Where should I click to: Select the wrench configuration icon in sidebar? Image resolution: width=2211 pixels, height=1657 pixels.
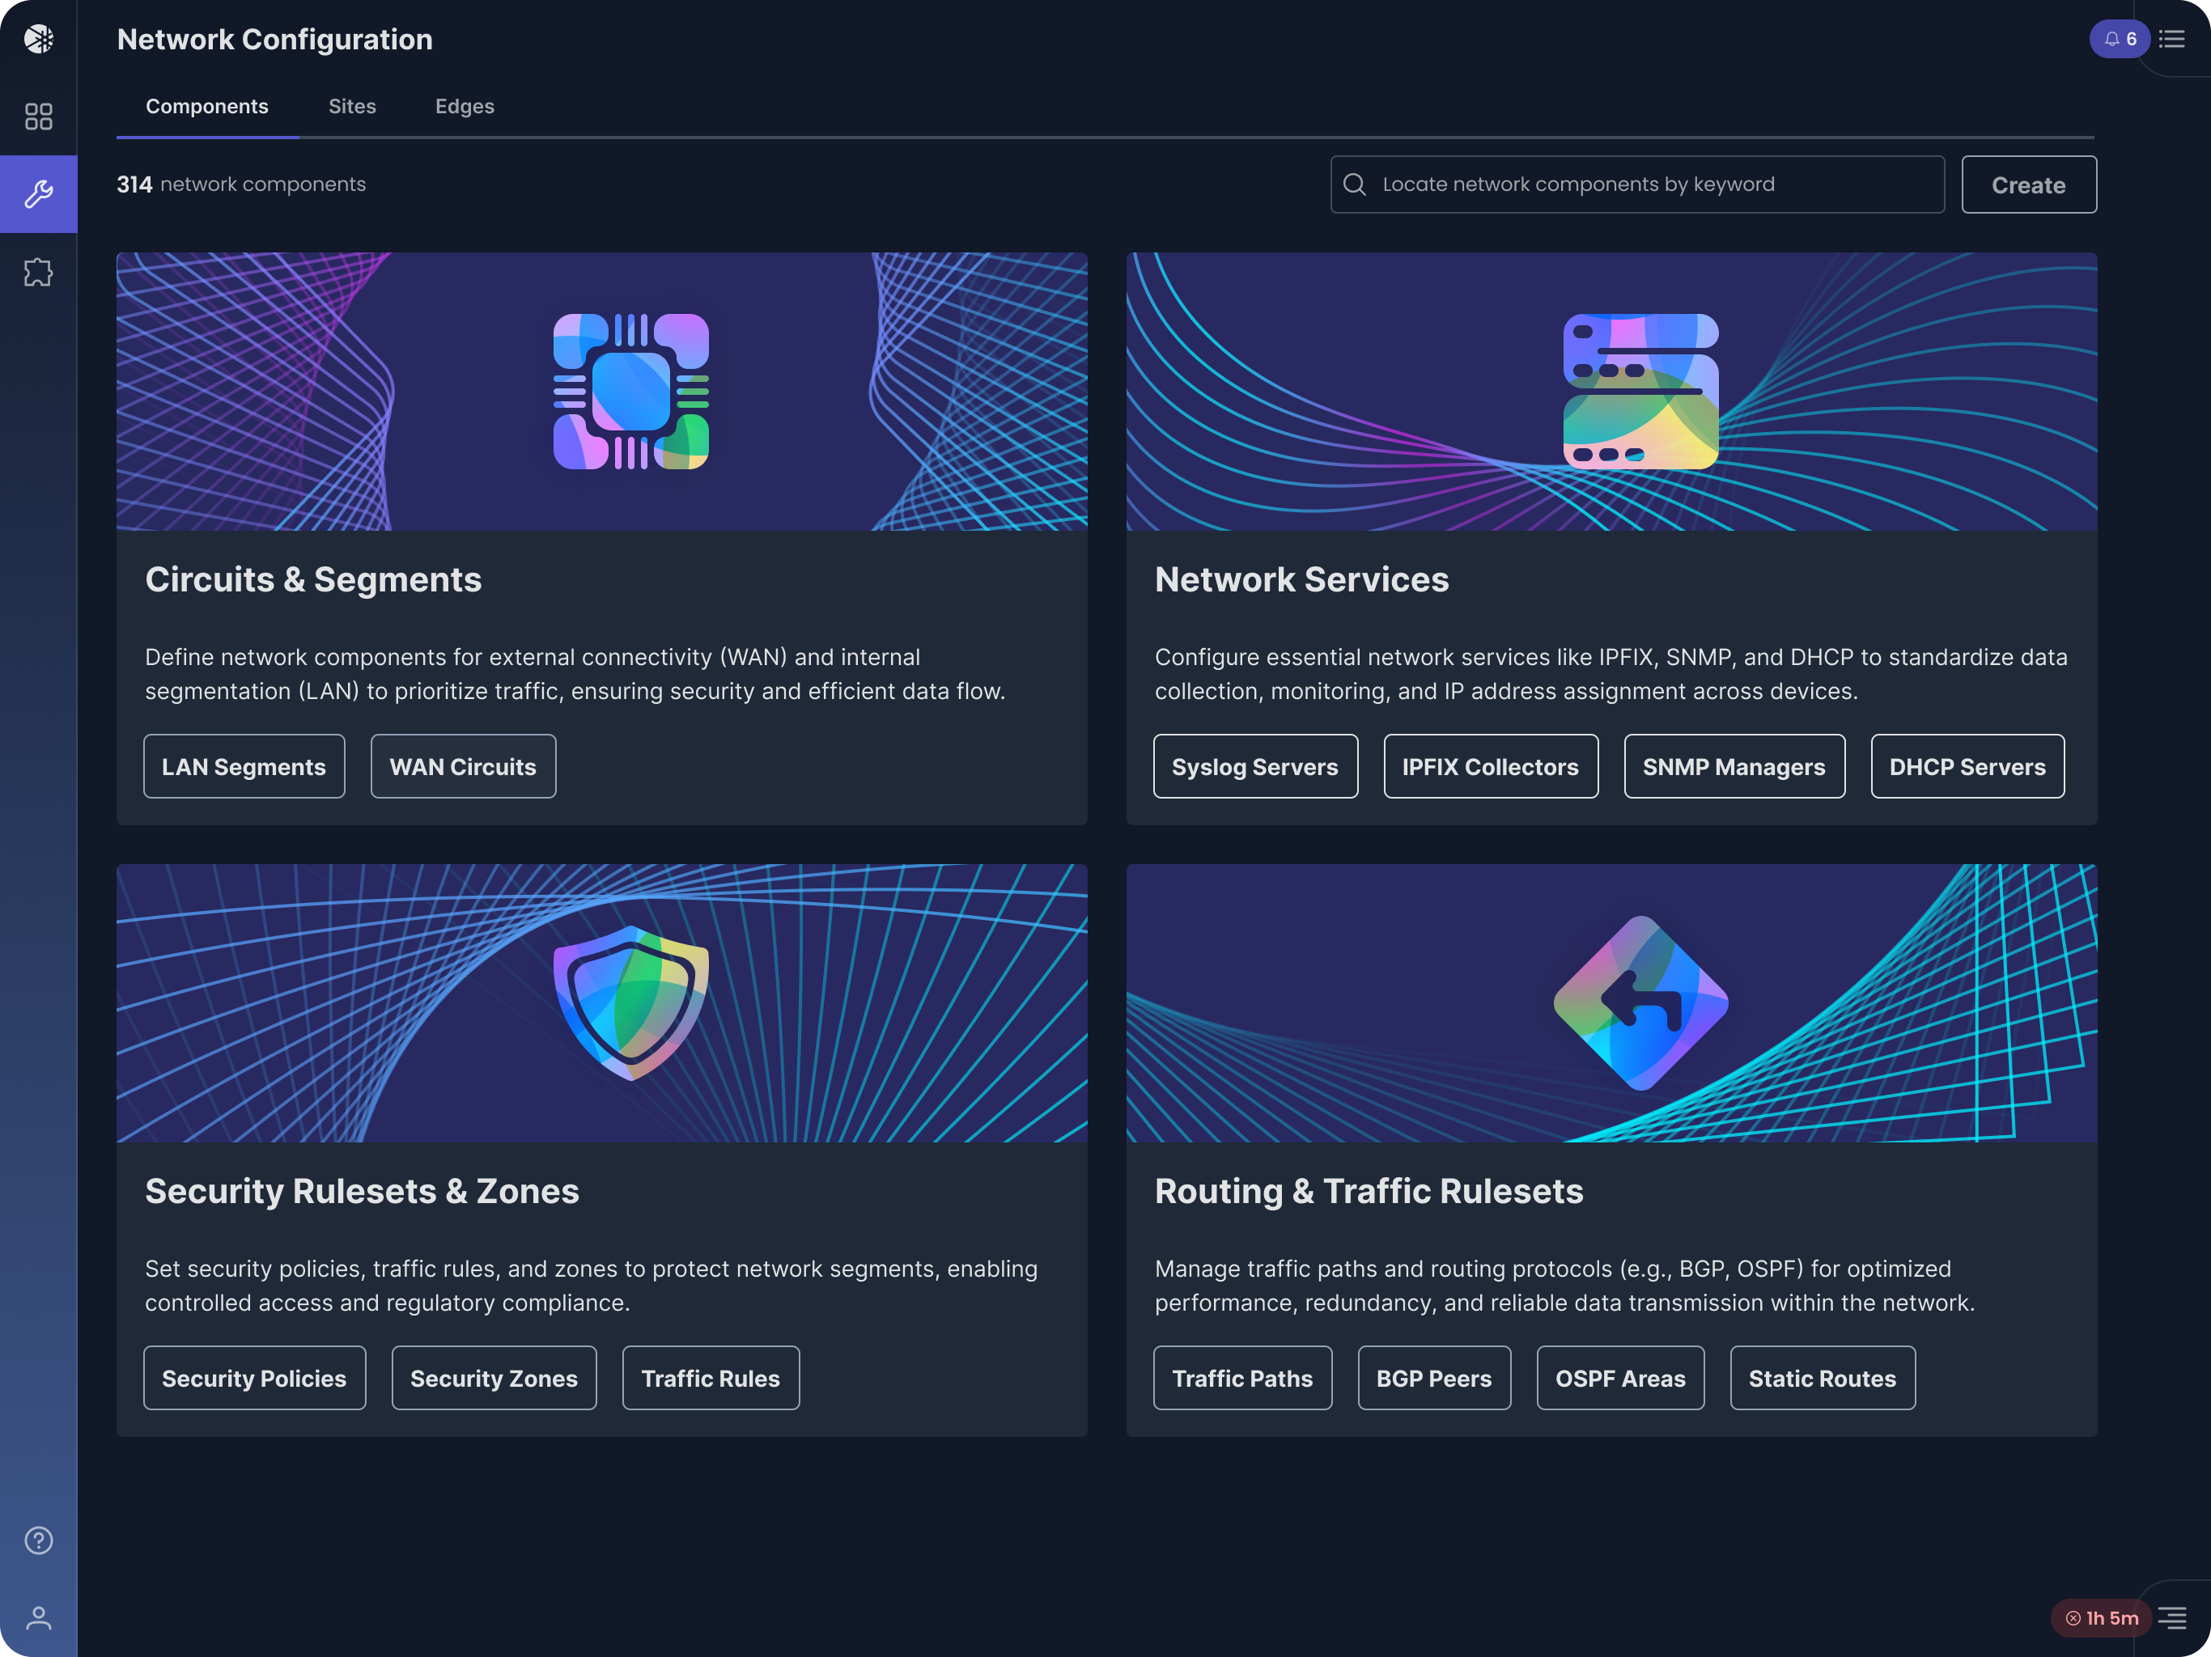tap(38, 194)
